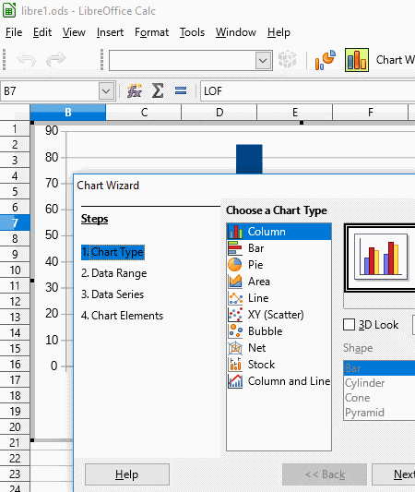Click the Undo arrow in toolbar

pyautogui.click(x=26, y=59)
